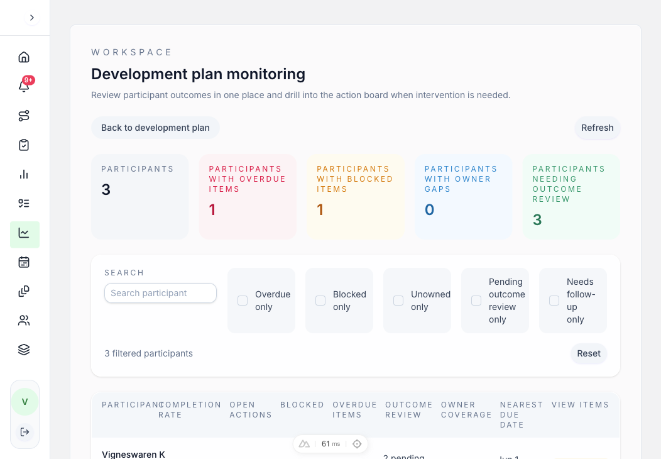Select the Participants summary card
661x459 pixels.
tap(140, 197)
